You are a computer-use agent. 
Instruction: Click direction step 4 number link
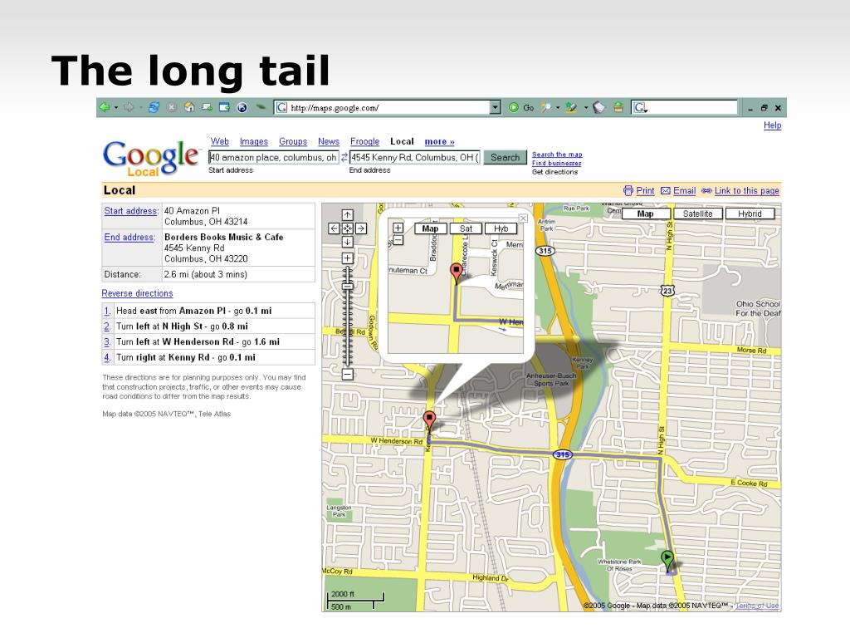(107, 357)
